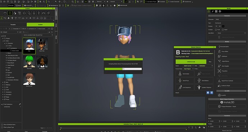
Task: Expand the Skin tree node
Action: [x=3, y=82]
